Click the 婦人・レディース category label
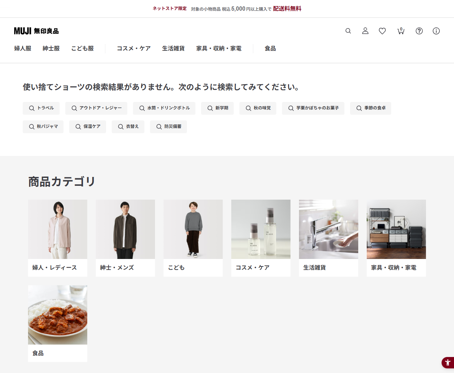This screenshot has height=373, width=454. coord(55,267)
